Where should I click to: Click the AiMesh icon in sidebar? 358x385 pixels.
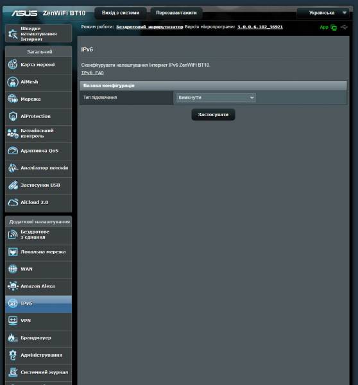pyautogui.click(x=13, y=81)
